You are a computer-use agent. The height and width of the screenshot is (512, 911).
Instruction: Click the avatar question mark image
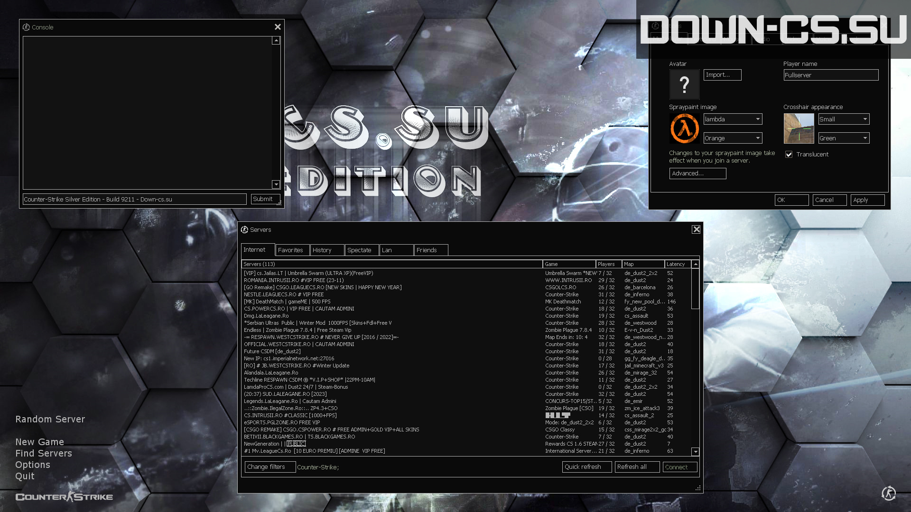point(684,84)
